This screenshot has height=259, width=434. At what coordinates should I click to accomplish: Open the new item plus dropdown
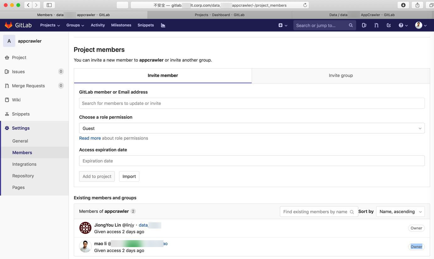(x=283, y=25)
